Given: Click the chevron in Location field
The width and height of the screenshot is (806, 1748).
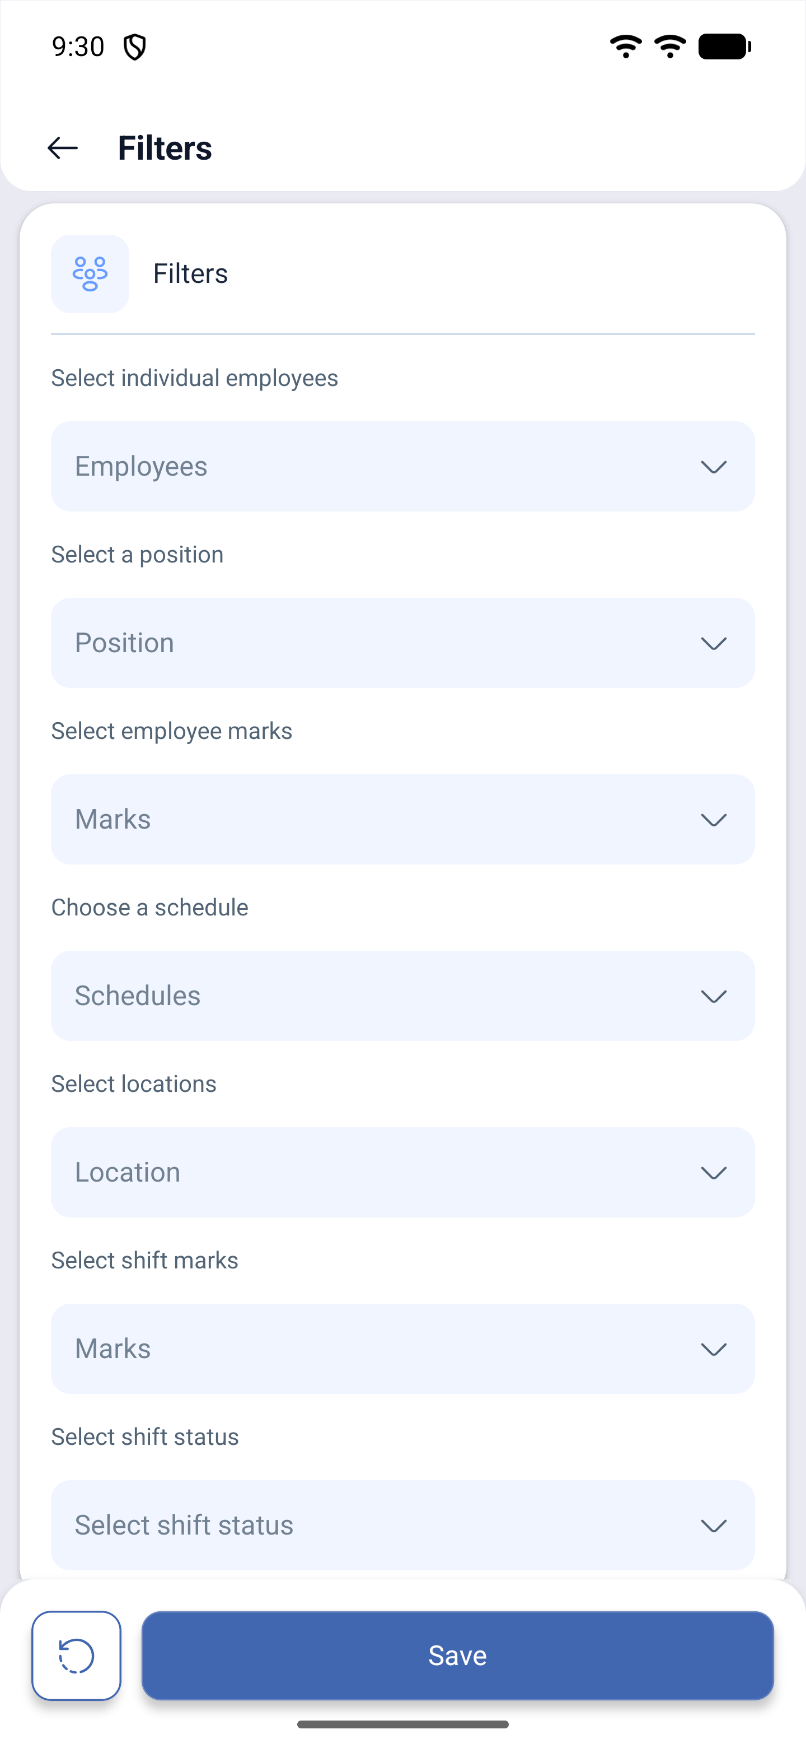Looking at the screenshot, I should [714, 1173].
